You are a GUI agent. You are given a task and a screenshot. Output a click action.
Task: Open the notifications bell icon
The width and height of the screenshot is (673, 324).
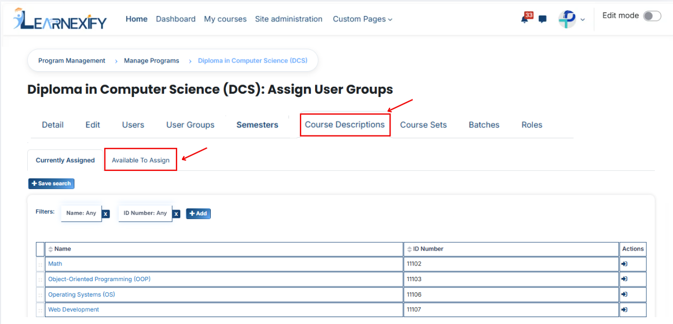525,19
